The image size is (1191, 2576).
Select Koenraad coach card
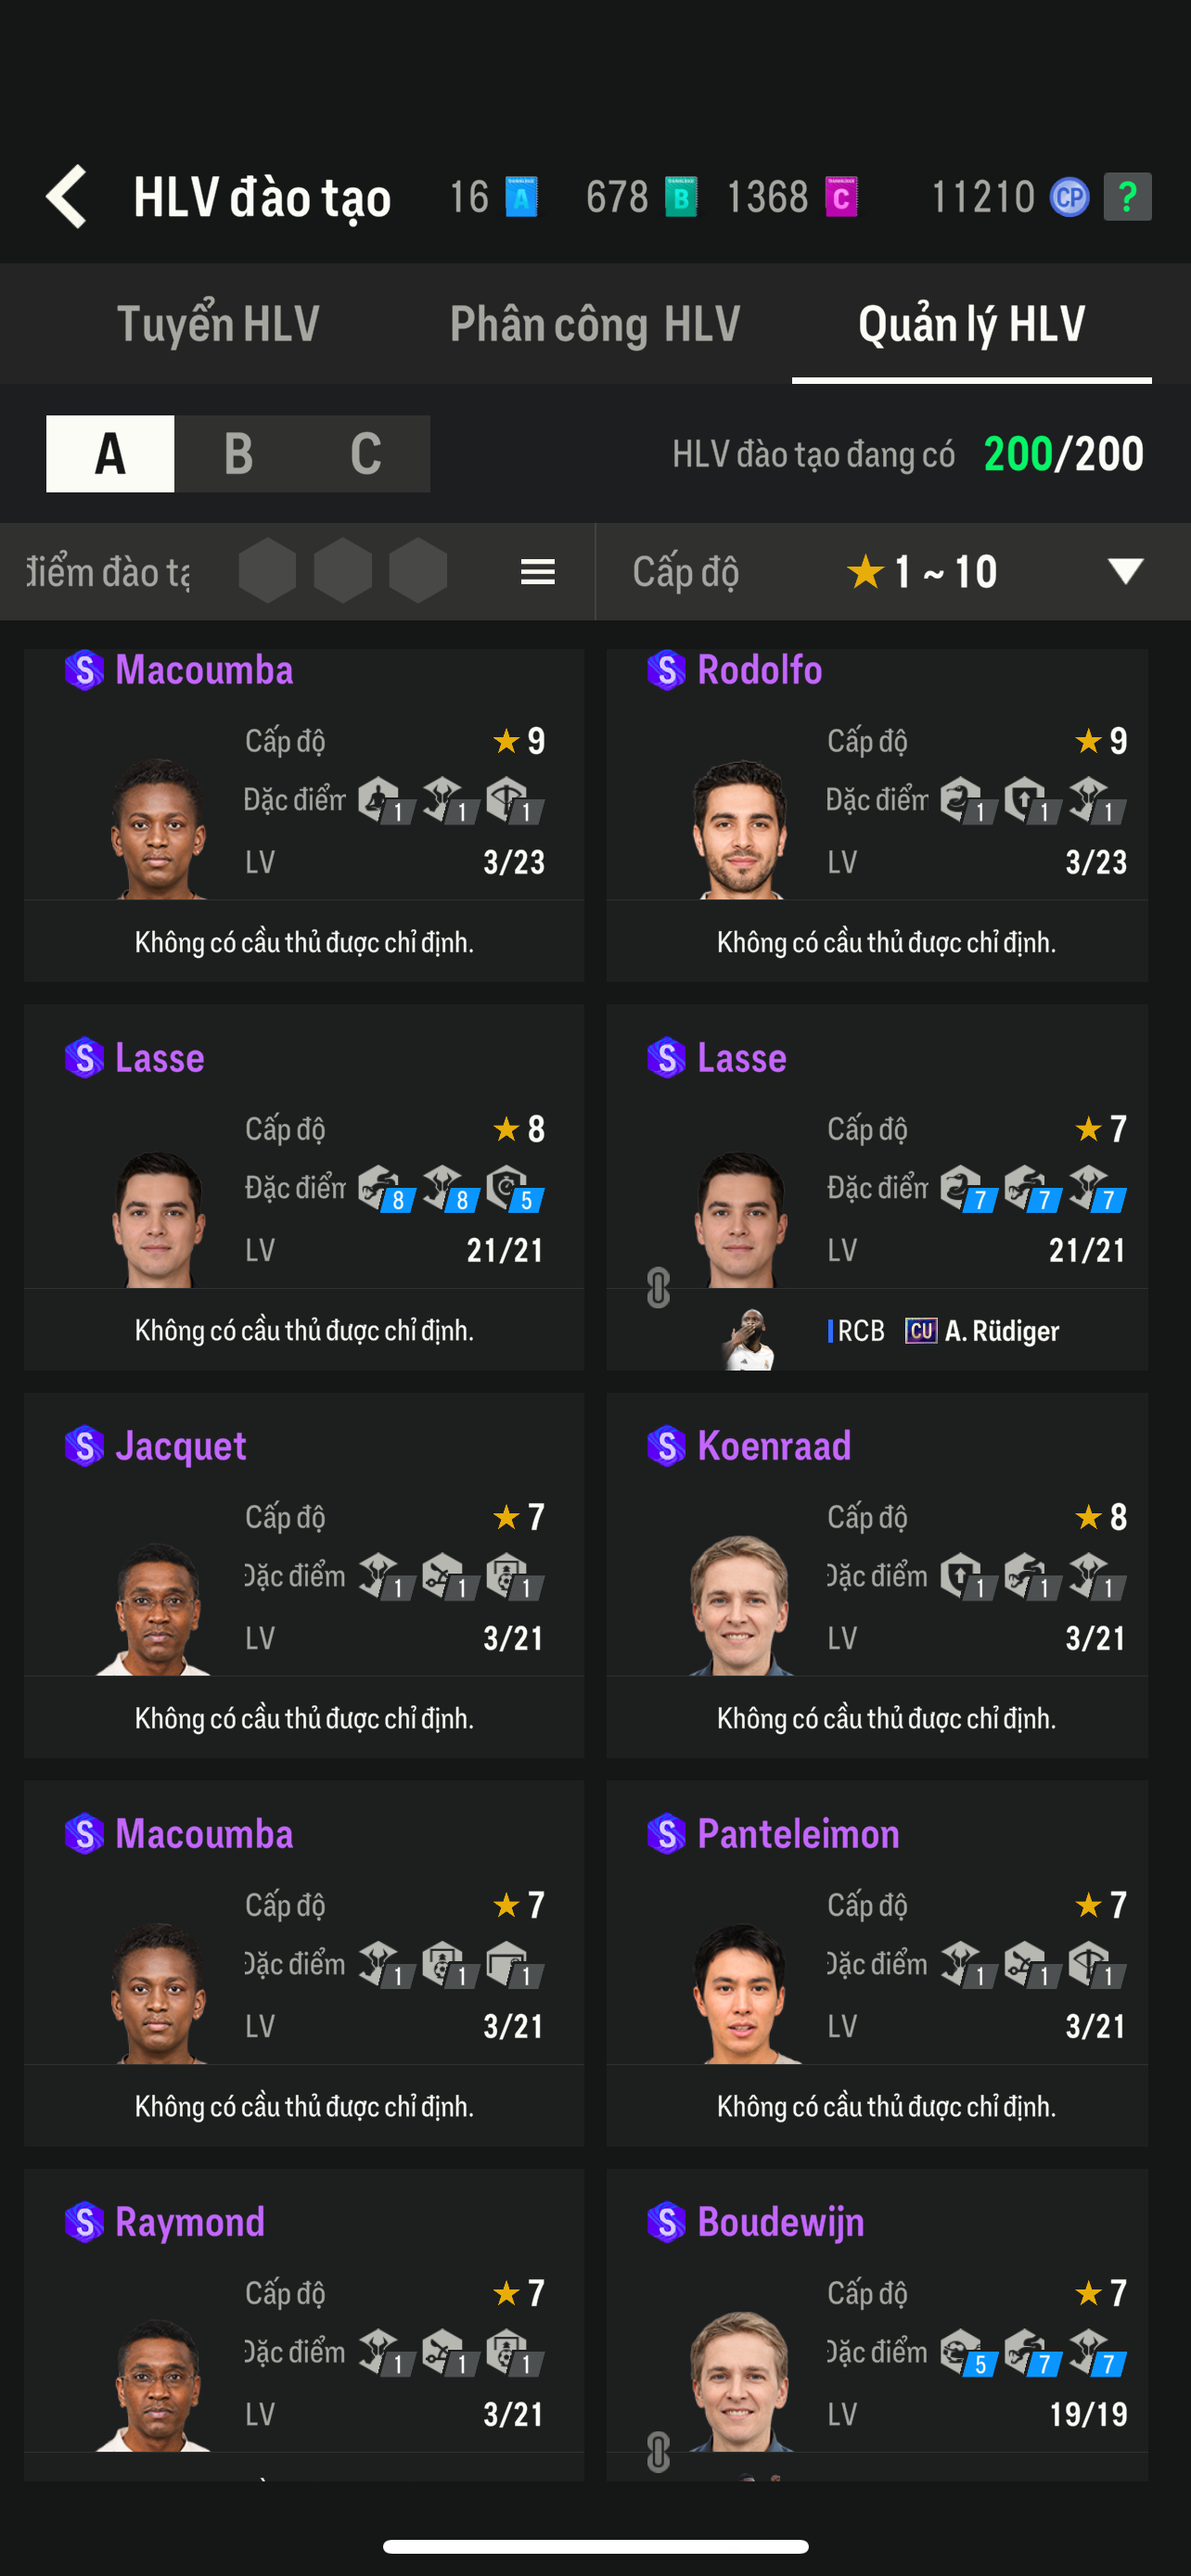(x=877, y=1575)
